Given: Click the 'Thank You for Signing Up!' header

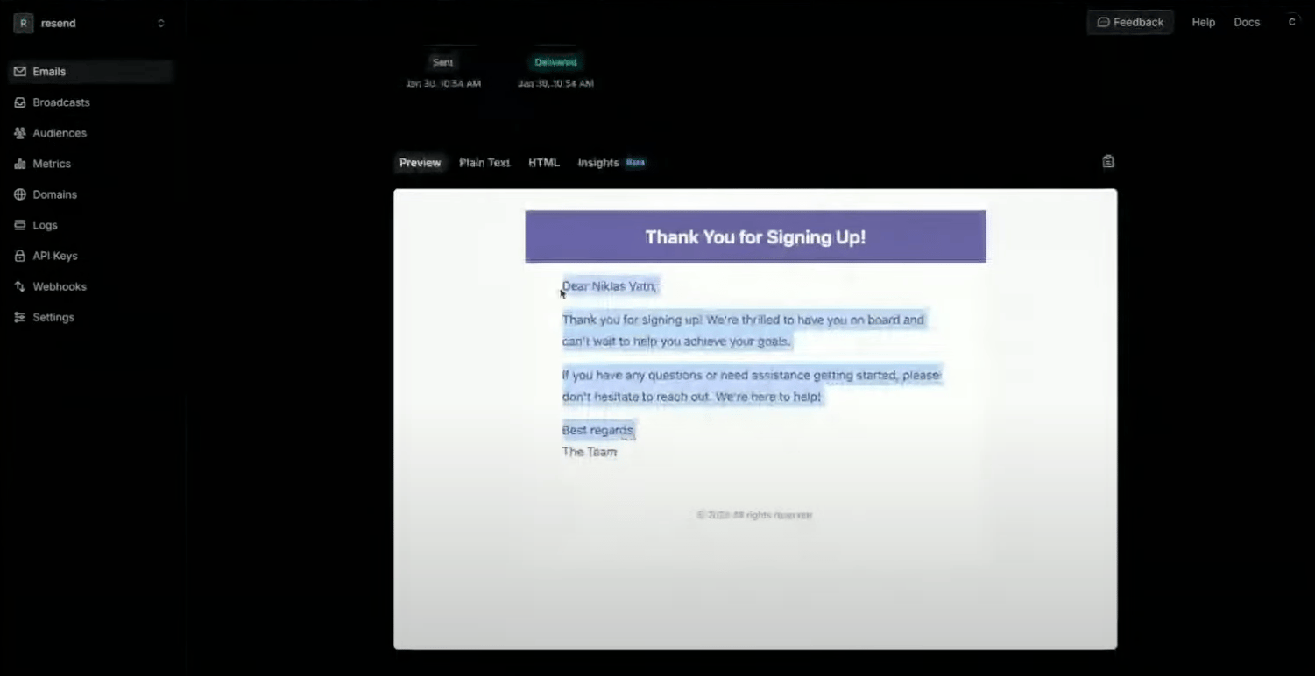Looking at the screenshot, I should point(755,237).
